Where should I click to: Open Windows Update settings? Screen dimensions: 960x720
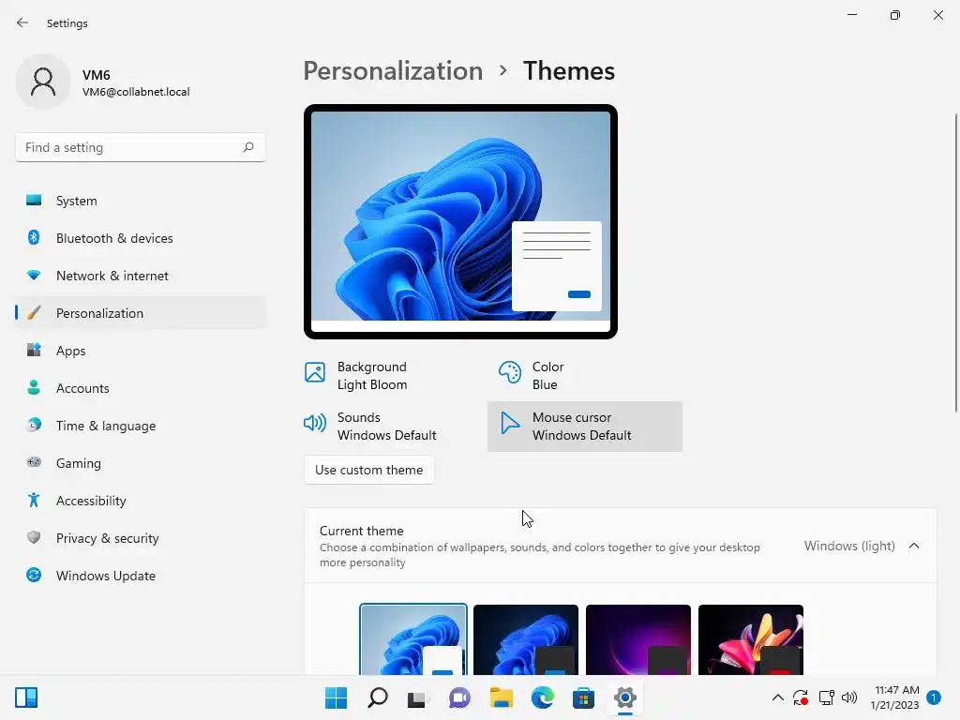pos(141,576)
